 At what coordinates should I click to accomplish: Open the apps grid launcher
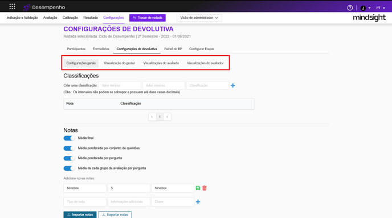click(13, 7)
